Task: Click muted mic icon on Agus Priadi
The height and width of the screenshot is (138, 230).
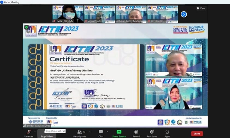Action: (x=86, y=21)
